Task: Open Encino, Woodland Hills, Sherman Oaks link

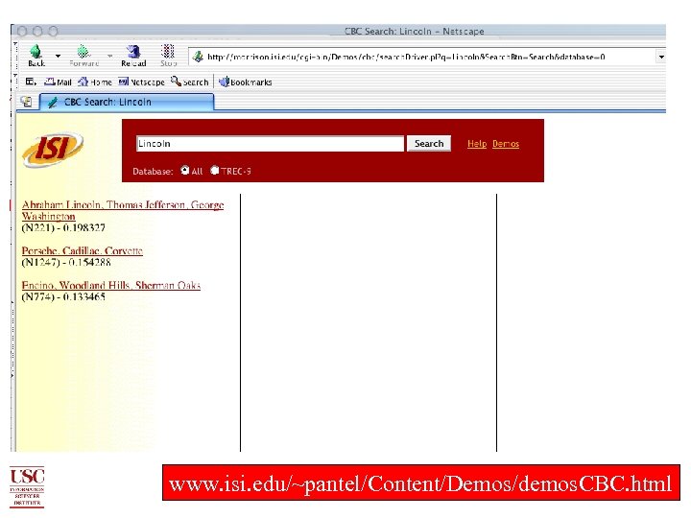Action: point(111,285)
